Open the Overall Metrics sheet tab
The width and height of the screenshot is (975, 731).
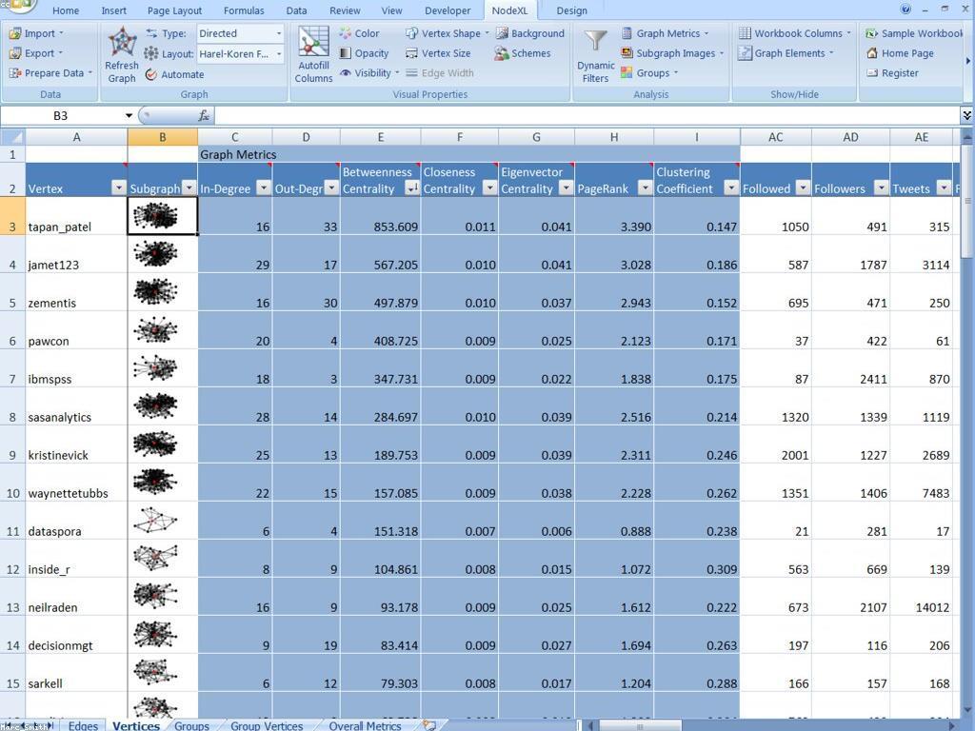[365, 725]
